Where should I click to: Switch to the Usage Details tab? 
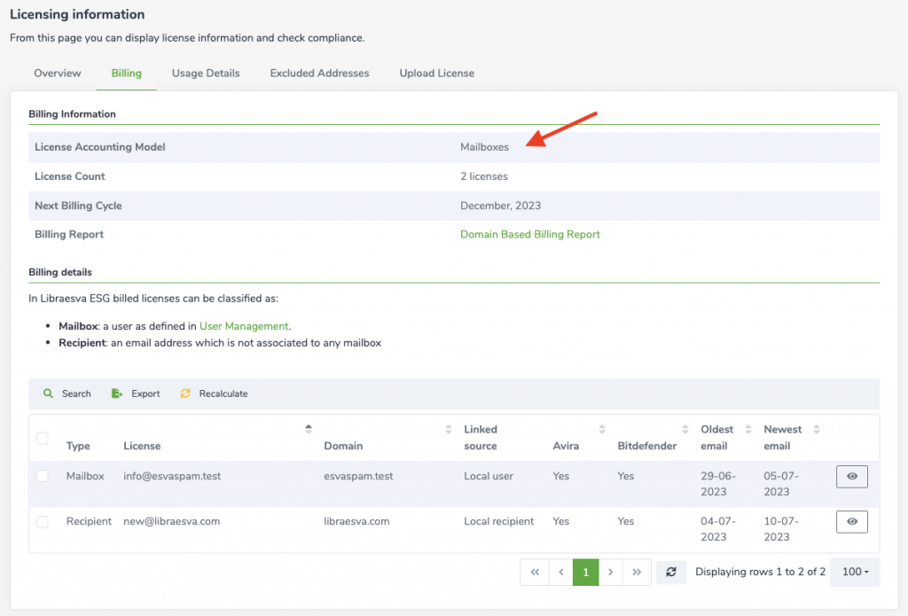click(x=206, y=74)
